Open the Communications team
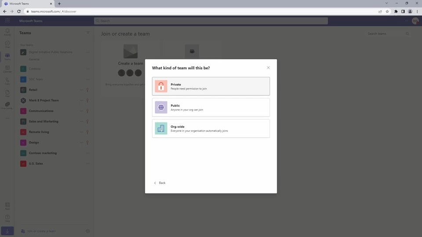 (41, 111)
